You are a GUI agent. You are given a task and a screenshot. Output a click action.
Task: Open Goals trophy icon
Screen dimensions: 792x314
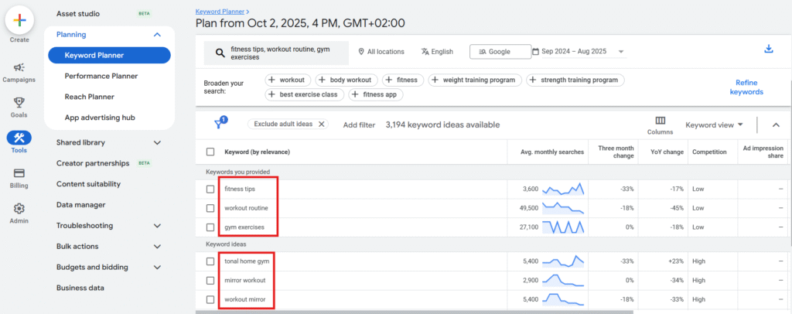tap(19, 103)
